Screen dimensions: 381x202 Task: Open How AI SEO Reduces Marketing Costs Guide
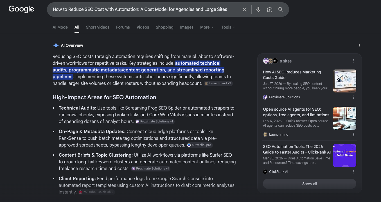pos(292,75)
